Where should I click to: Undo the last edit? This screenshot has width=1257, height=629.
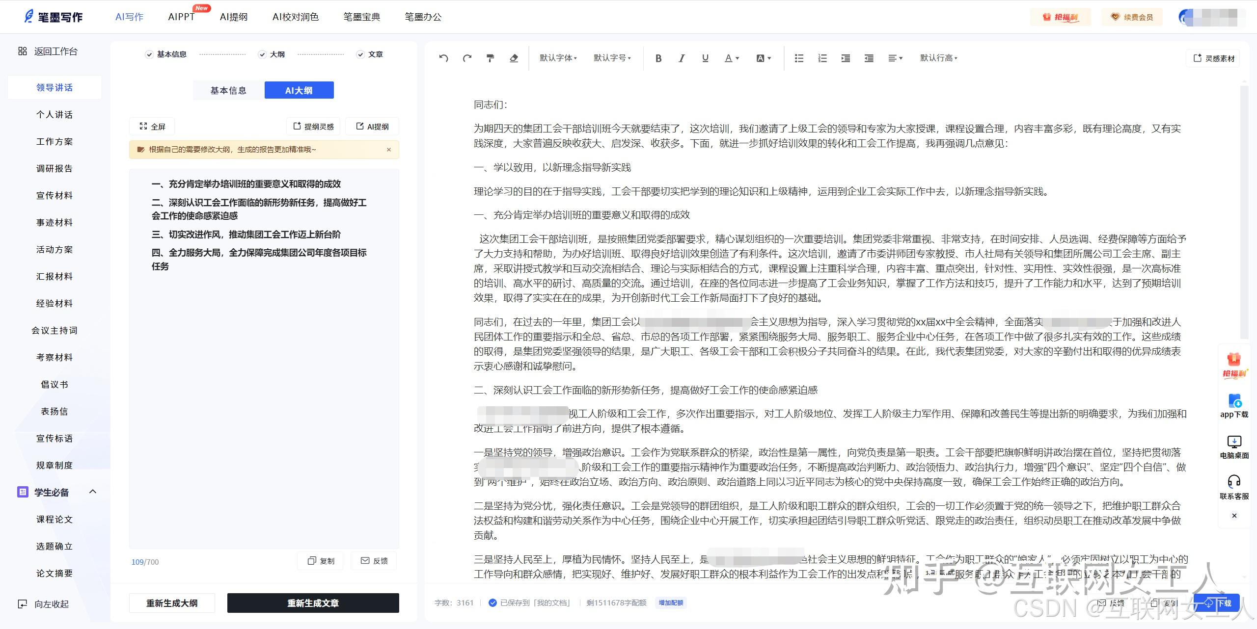coord(443,58)
